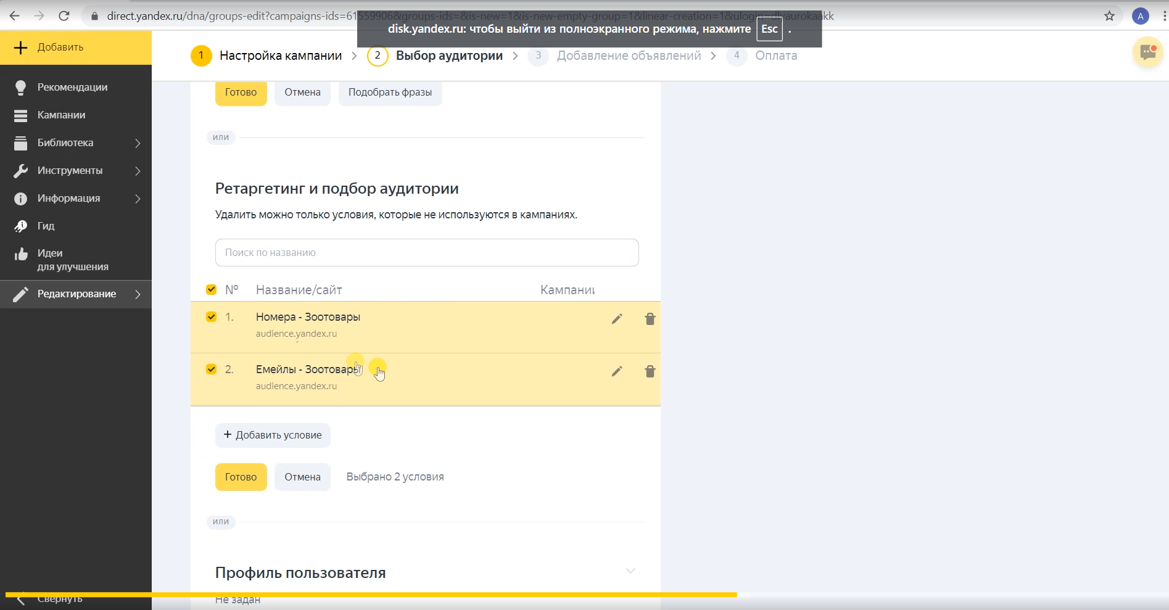Click the Рекомендации lightbulb icon
Screen dimensions: 1169x610
[20, 88]
